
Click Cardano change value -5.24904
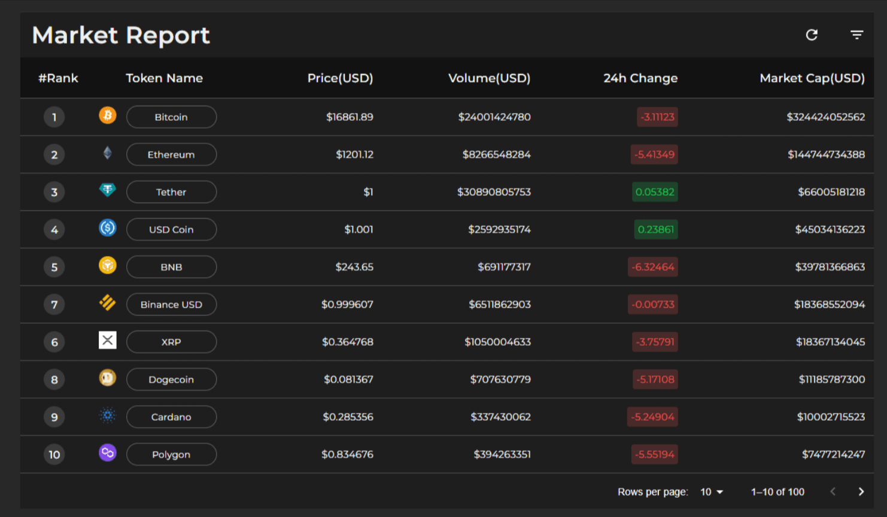652,417
